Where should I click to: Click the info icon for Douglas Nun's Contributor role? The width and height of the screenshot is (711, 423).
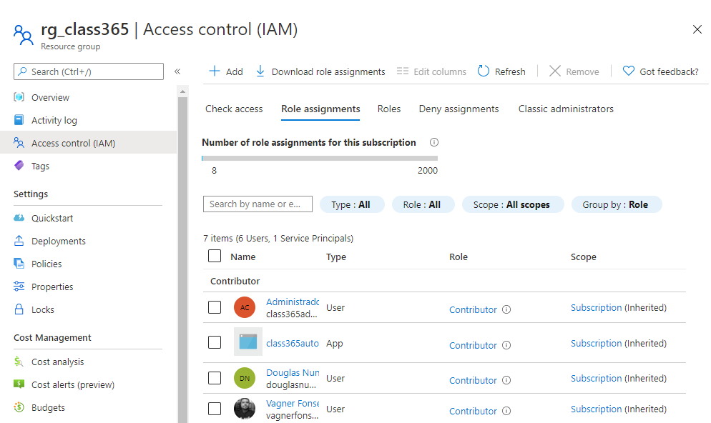[506, 380]
